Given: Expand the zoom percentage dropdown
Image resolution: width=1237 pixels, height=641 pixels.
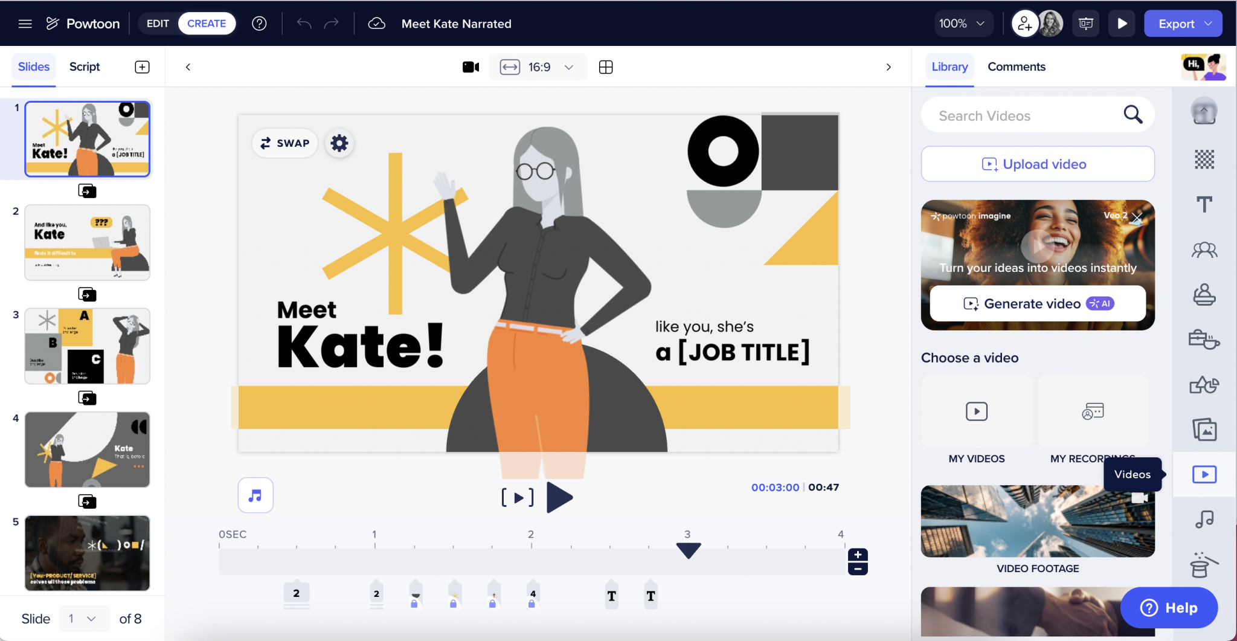Looking at the screenshot, I should tap(964, 23).
